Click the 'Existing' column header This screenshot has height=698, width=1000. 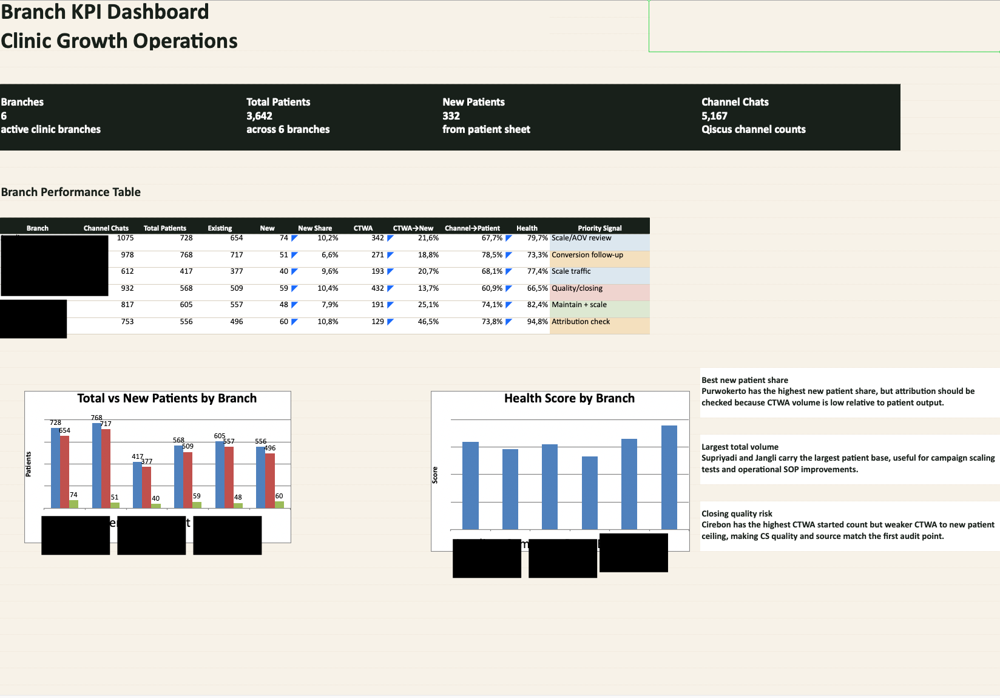220,228
